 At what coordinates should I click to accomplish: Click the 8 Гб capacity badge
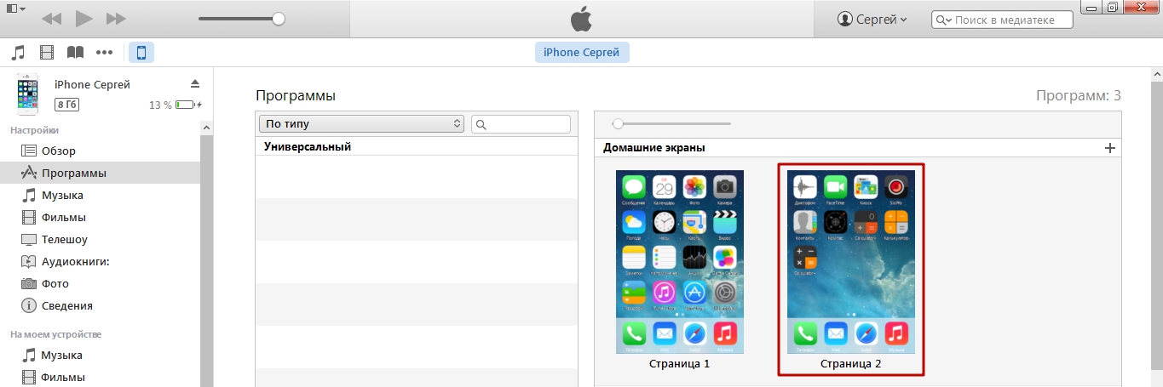(x=67, y=105)
